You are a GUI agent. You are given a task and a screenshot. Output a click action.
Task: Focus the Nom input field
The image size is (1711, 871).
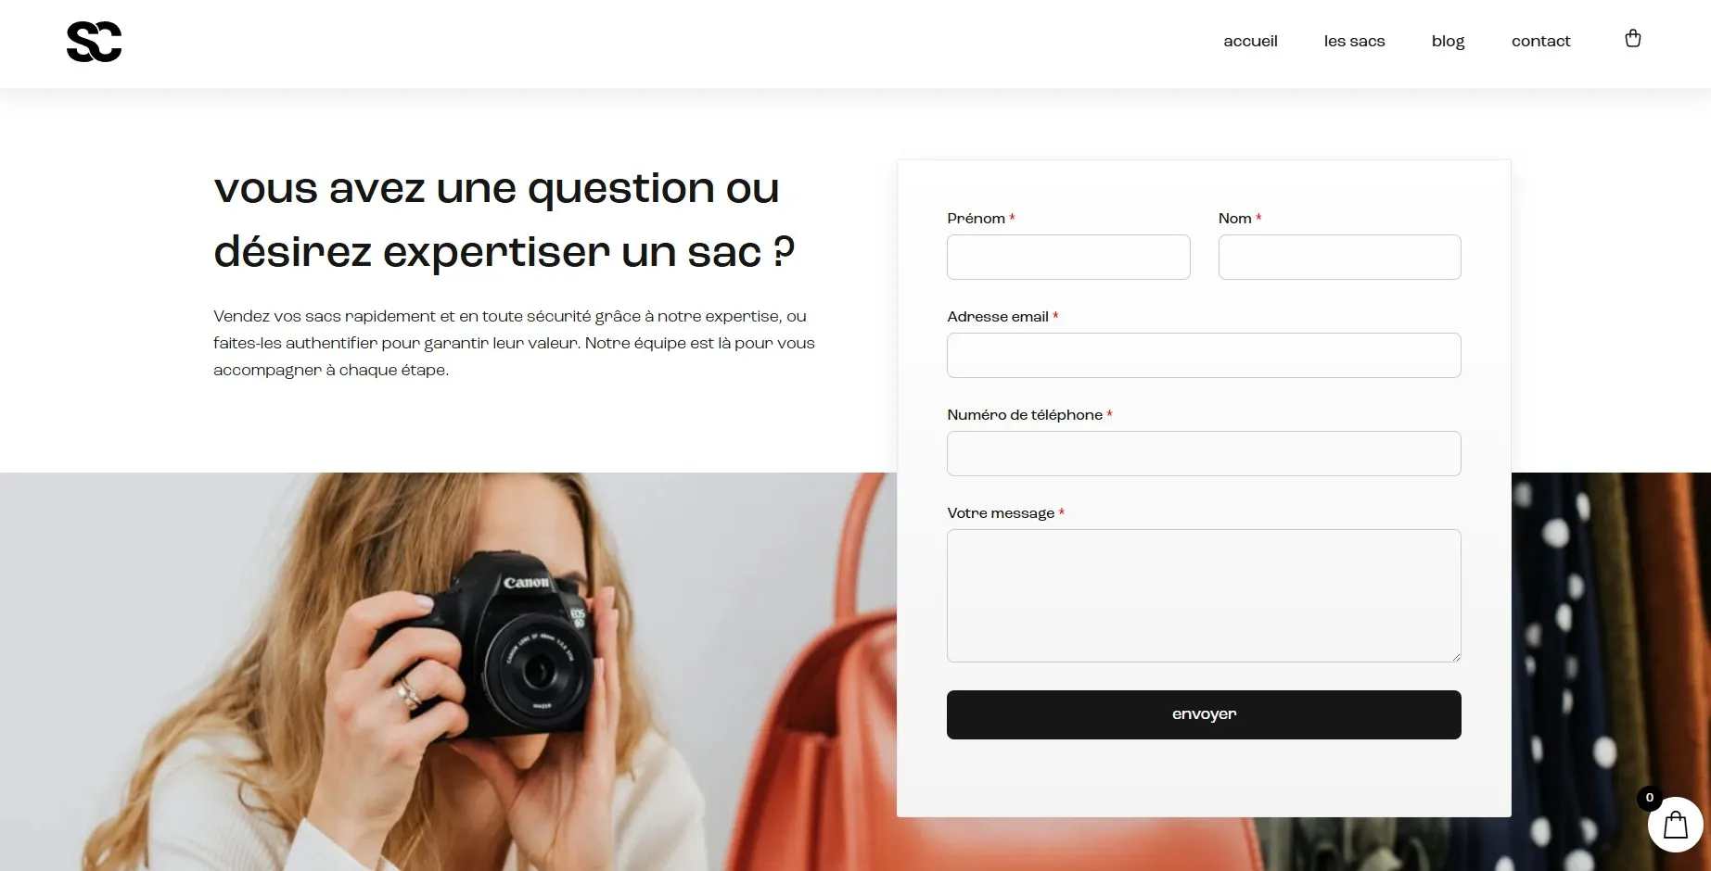coord(1339,257)
